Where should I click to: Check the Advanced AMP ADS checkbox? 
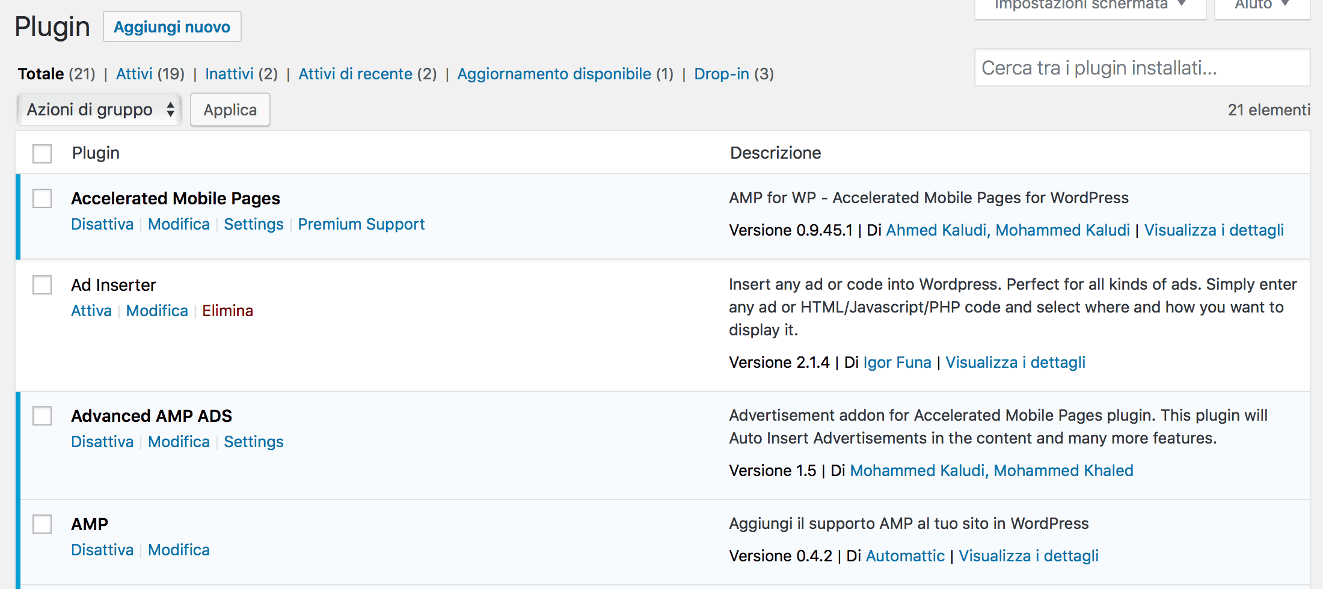(41, 415)
